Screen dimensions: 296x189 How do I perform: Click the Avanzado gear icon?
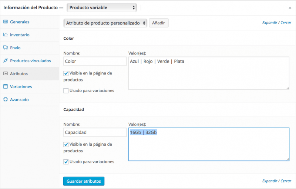pyautogui.click(x=6, y=99)
